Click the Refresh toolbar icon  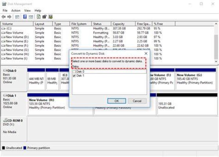point(39,17)
